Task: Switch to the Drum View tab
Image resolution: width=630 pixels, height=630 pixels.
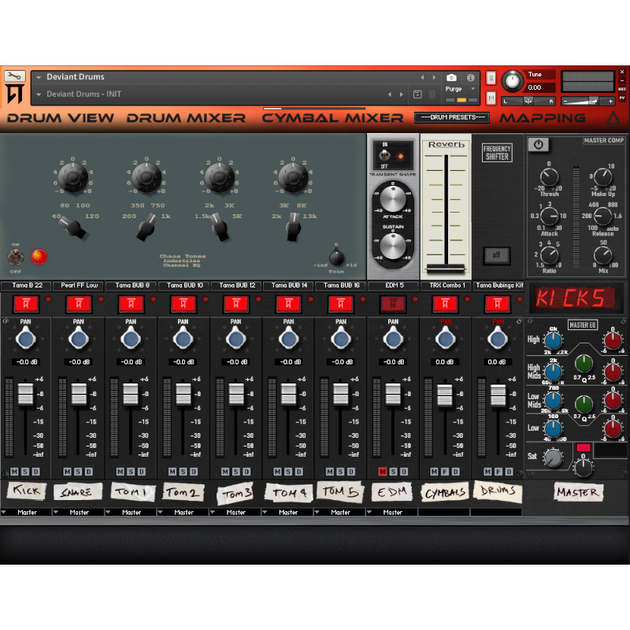Action: click(x=61, y=118)
